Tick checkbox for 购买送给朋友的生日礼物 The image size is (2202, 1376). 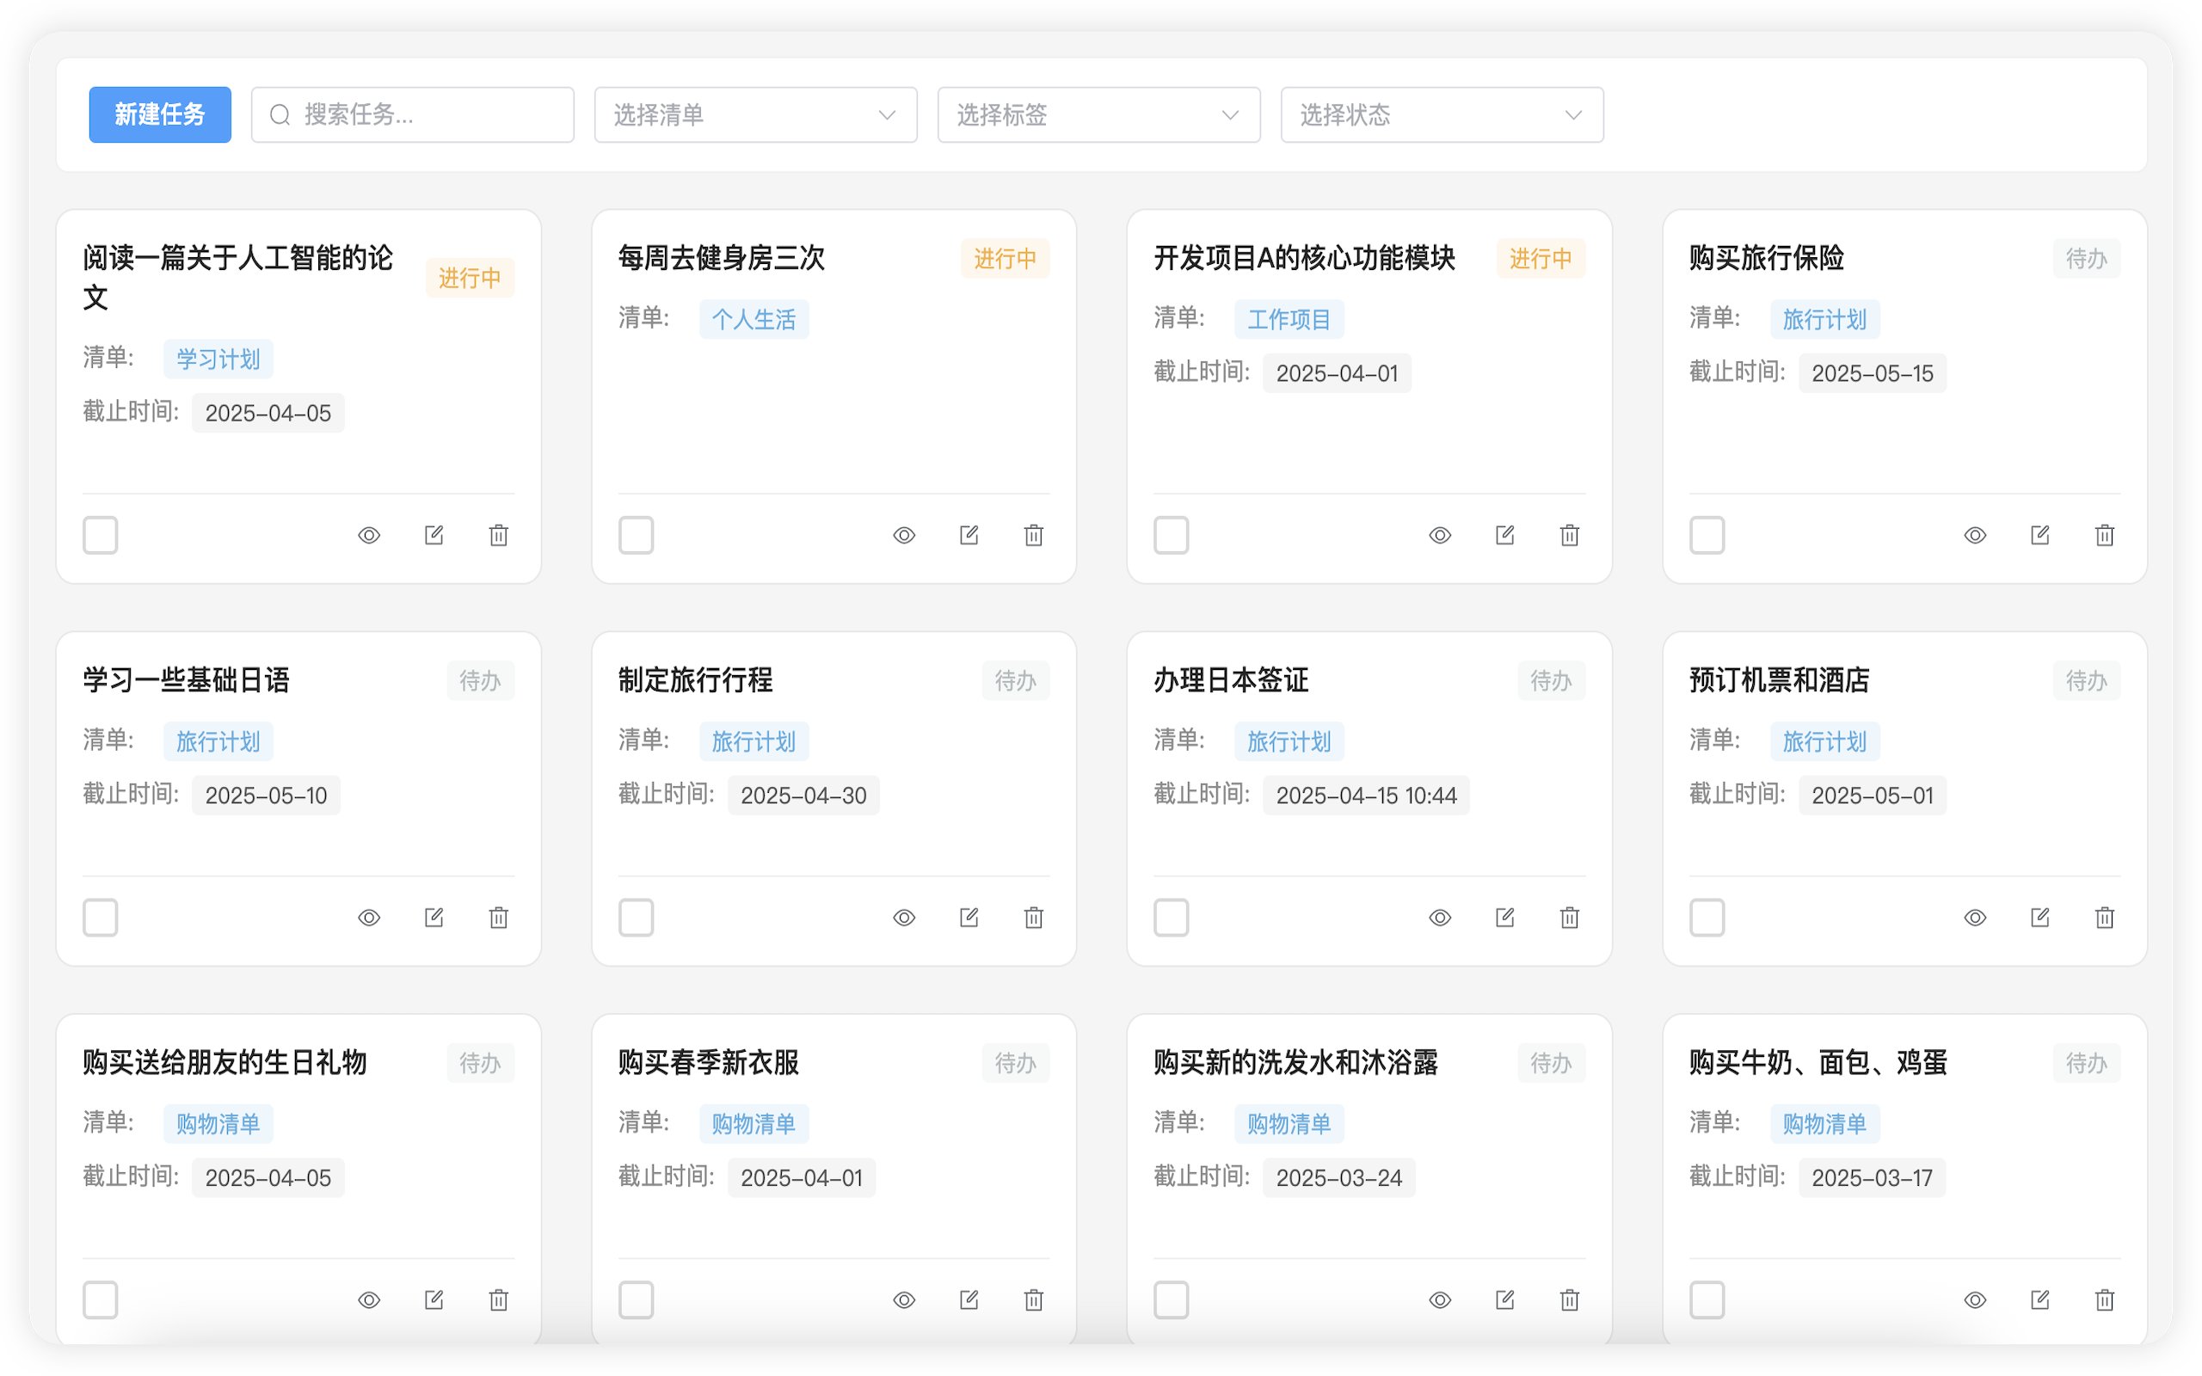tap(100, 1299)
